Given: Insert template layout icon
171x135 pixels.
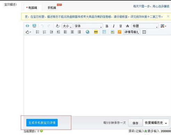Looking at the screenshot, I should click(104, 32).
